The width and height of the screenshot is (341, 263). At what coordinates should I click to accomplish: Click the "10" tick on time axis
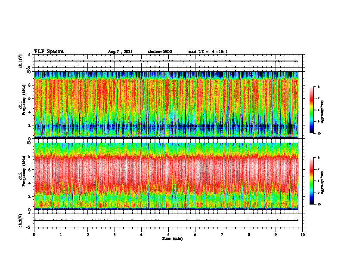[x=303, y=235]
